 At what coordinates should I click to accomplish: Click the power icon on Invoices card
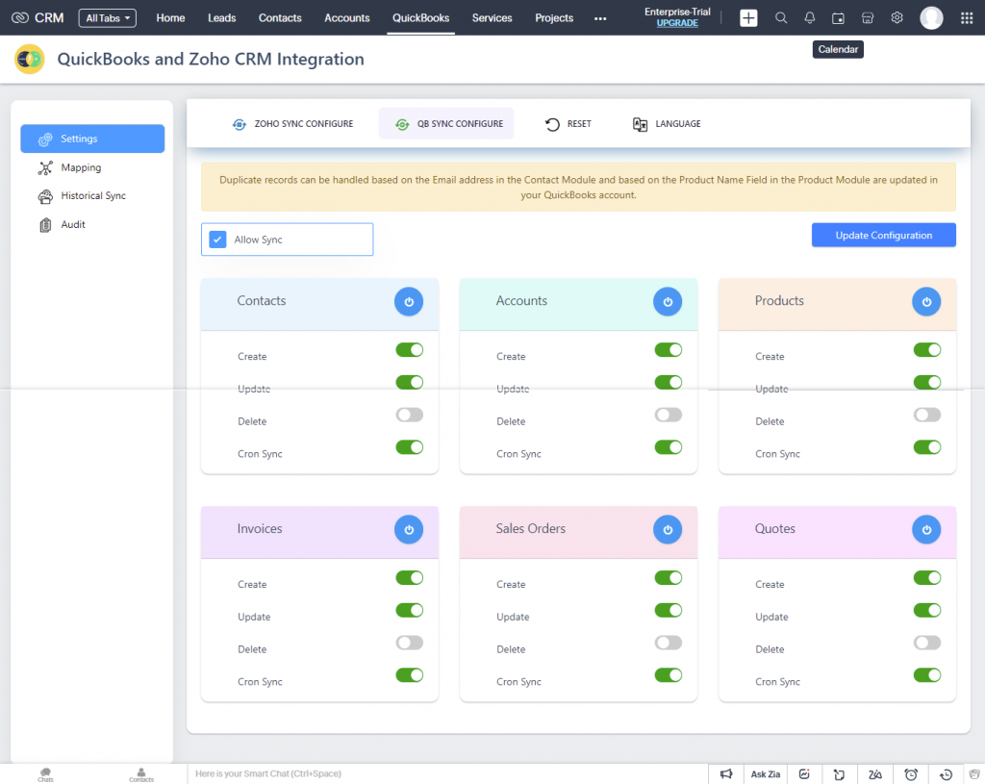409,530
